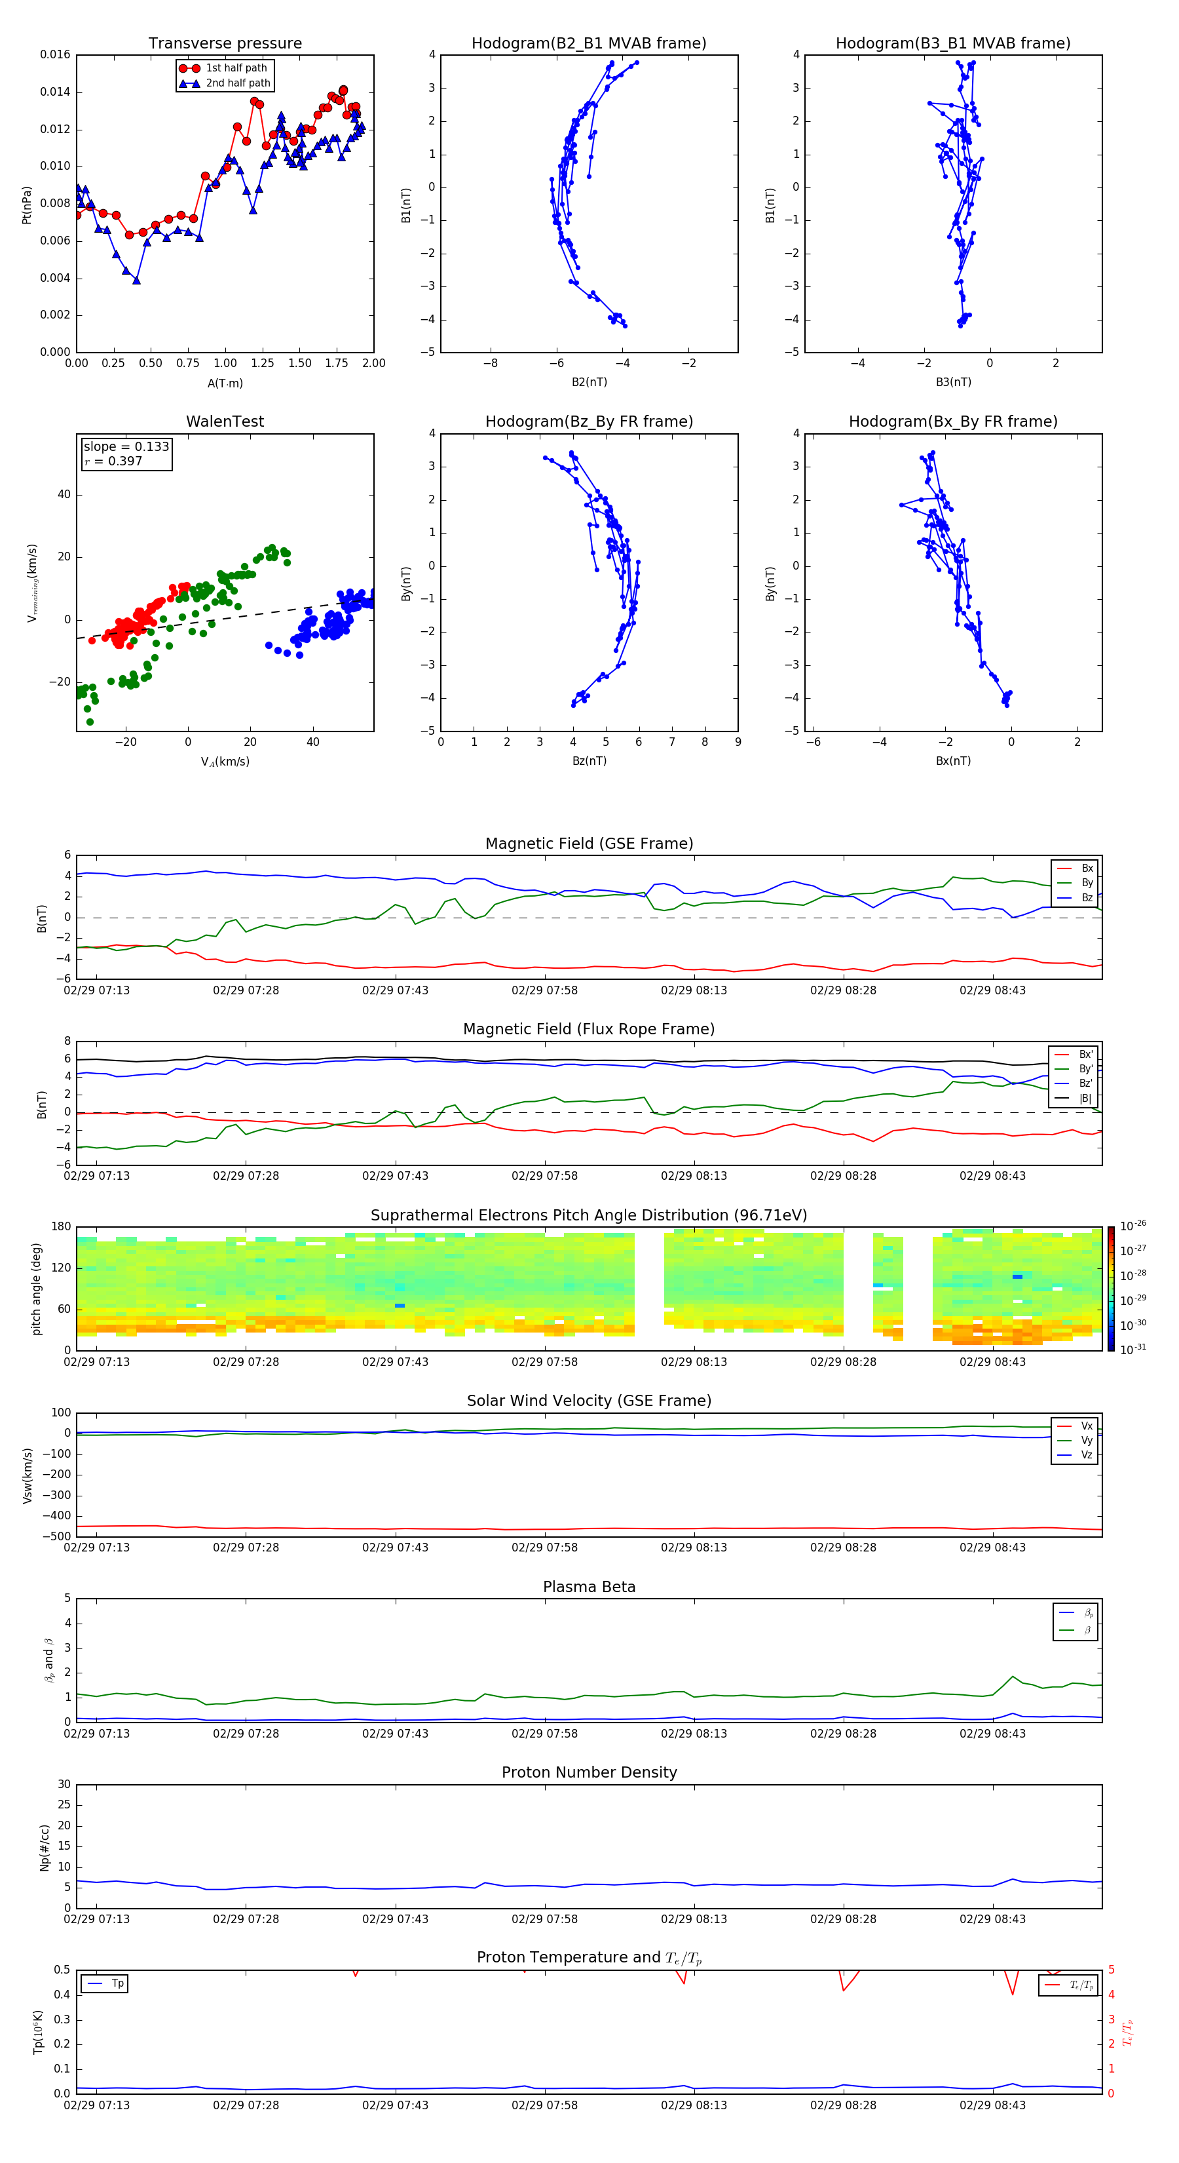Image resolution: width=1179 pixels, height=2163 pixels.
Task: Click the |B| legend entry
Action: tap(1074, 1099)
